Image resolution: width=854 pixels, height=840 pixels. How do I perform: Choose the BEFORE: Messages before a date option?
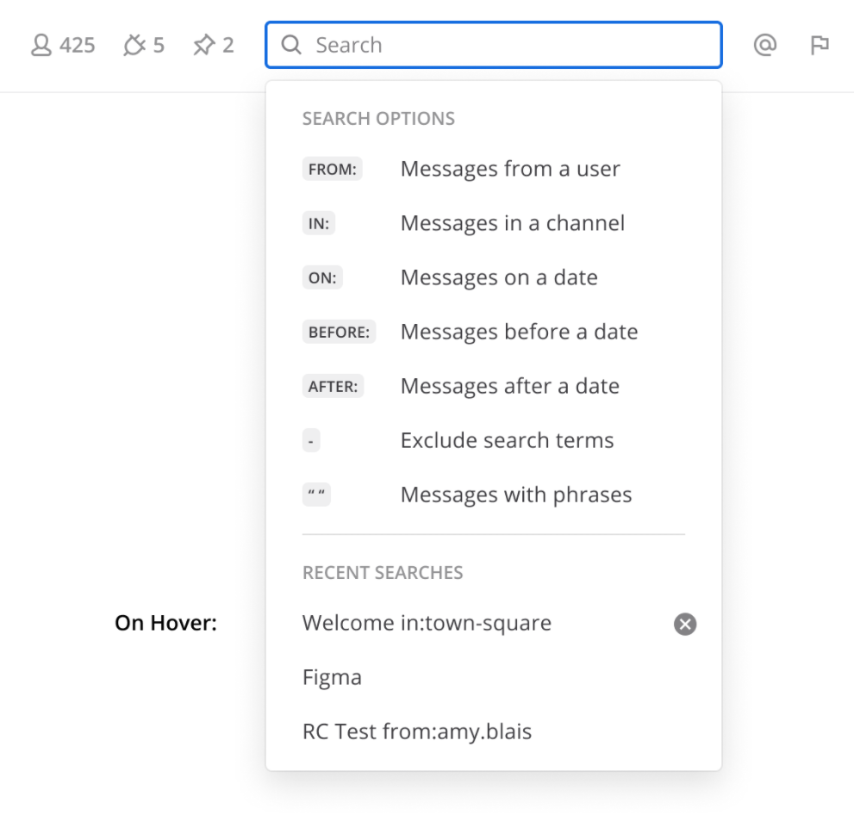494,332
